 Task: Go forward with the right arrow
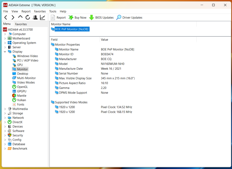click(13, 18)
